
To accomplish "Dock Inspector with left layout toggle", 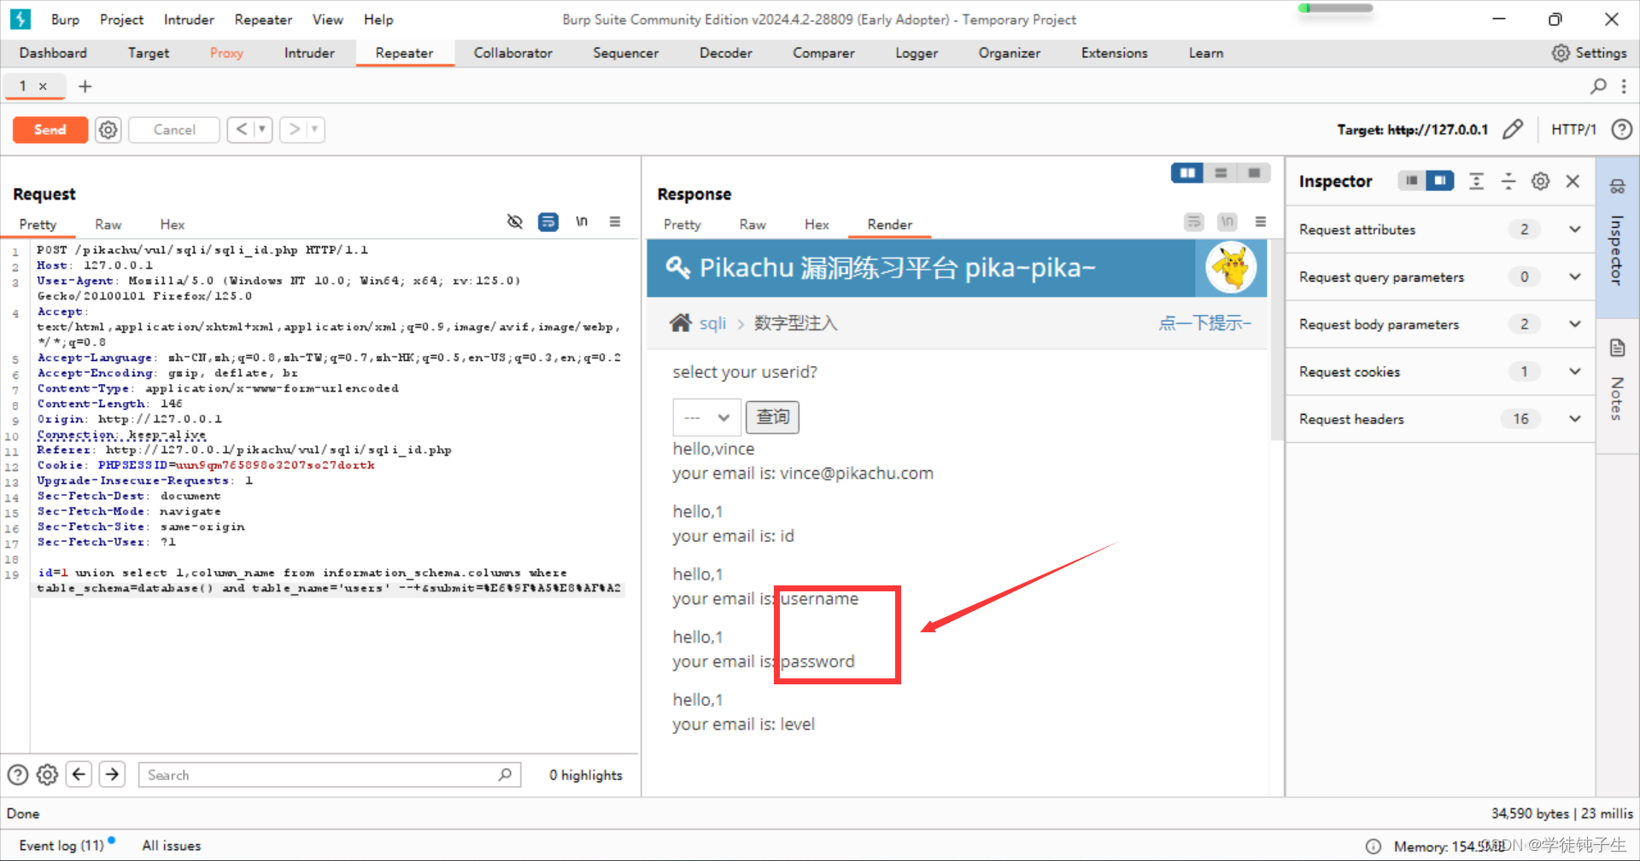I will pyautogui.click(x=1411, y=181).
